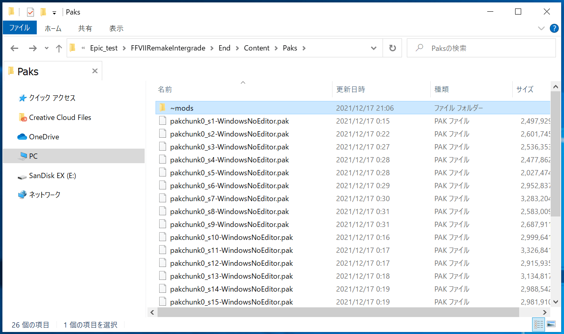564x334 pixels.
Task: Click the End breadcrumb segment
Action: [x=224, y=48]
